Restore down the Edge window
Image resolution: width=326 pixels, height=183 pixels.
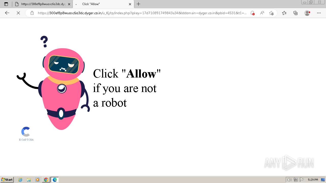tap(311, 2)
